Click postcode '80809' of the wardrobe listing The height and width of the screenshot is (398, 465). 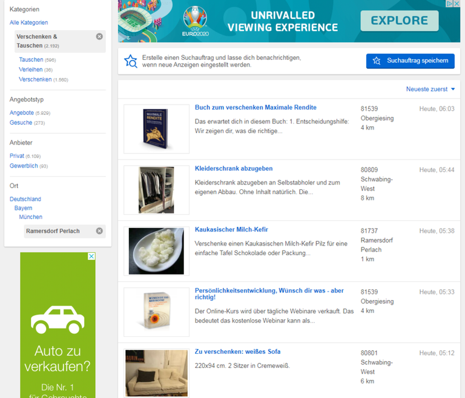point(369,170)
